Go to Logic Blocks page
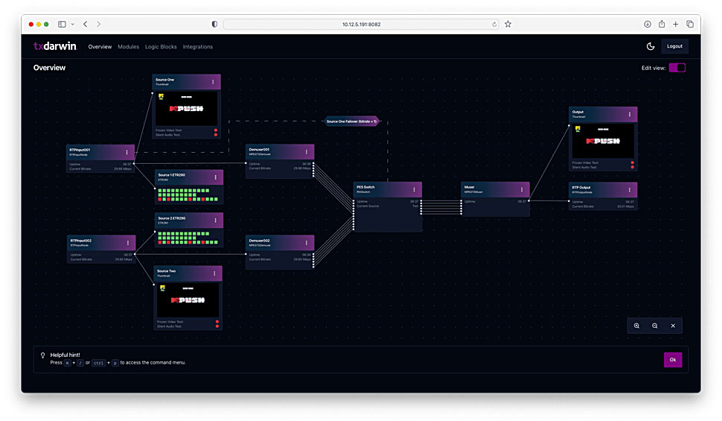This screenshot has height=421, width=722. [x=161, y=47]
